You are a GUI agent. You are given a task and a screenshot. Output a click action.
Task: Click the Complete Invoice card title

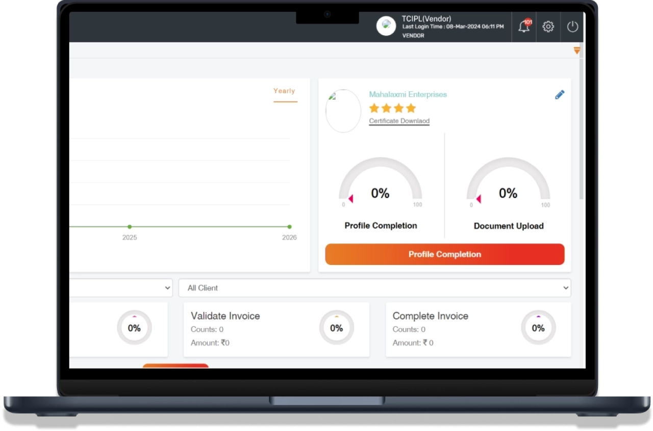[431, 316]
